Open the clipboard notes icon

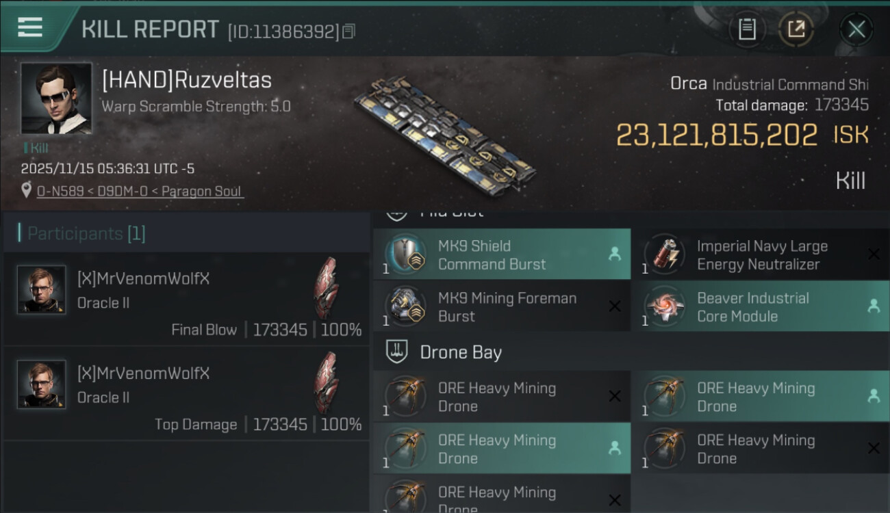click(747, 29)
